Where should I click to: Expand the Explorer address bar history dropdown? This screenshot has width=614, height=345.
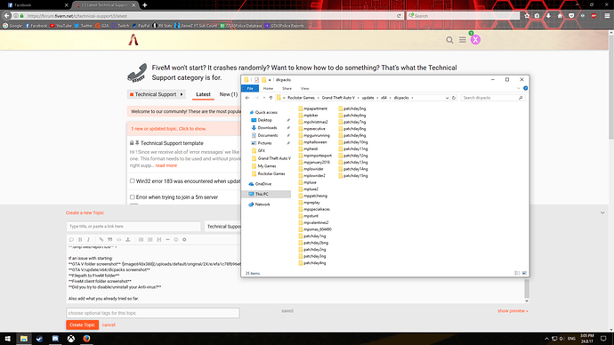click(x=447, y=98)
